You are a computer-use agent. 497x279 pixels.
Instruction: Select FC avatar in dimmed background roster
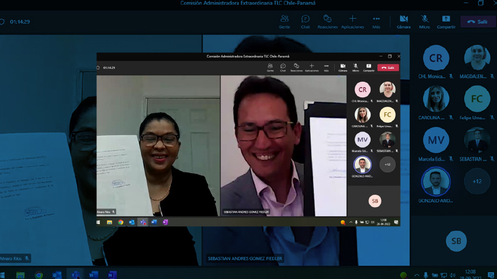pyautogui.click(x=476, y=99)
